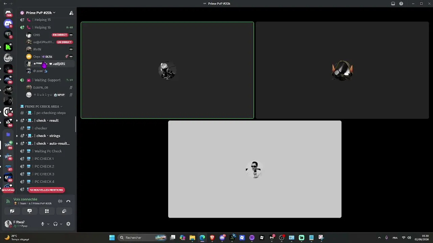Open weather widget showing 26°C
Image resolution: width=433 pixels, height=243 pixels.
click(17, 238)
